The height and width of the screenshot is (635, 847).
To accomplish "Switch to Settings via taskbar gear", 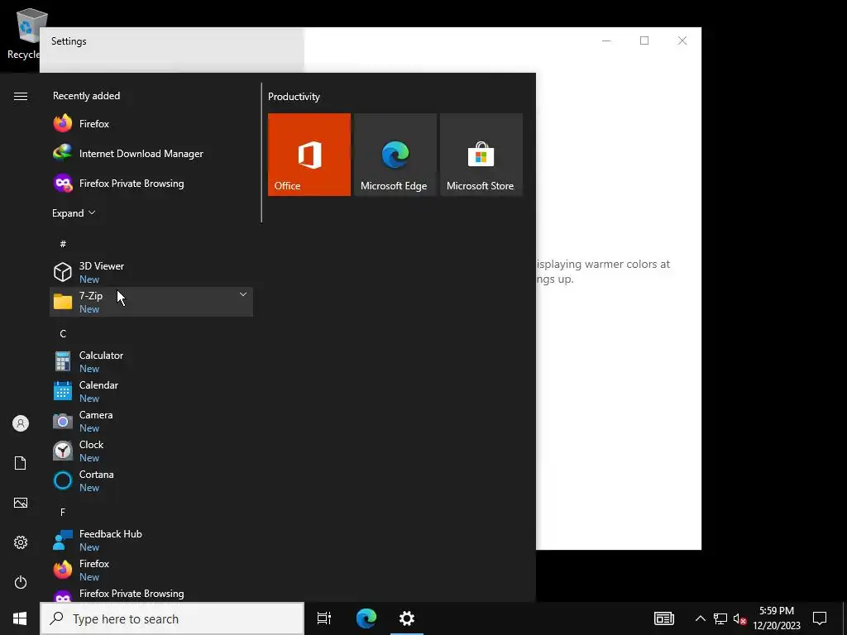I will click(407, 618).
